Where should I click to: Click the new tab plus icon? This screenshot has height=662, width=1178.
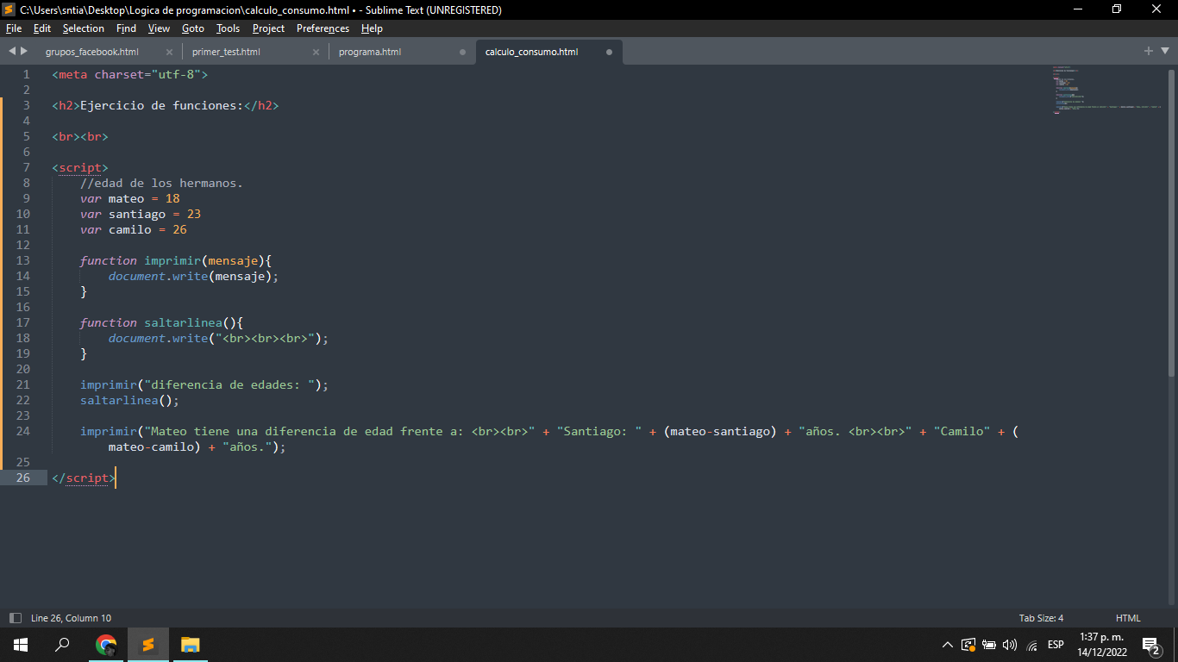point(1148,52)
